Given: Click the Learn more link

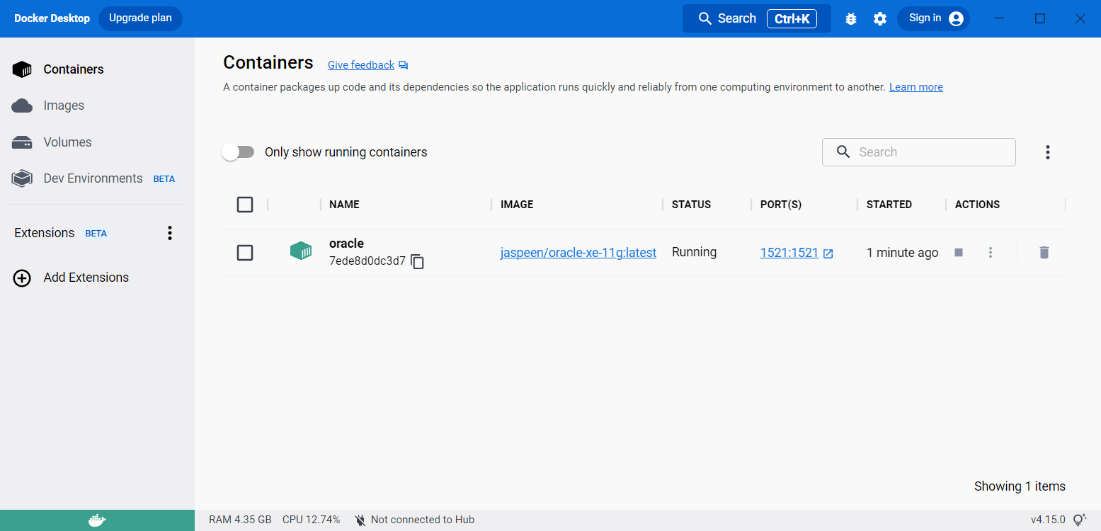Looking at the screenshot, I should (x=916, y=87).
